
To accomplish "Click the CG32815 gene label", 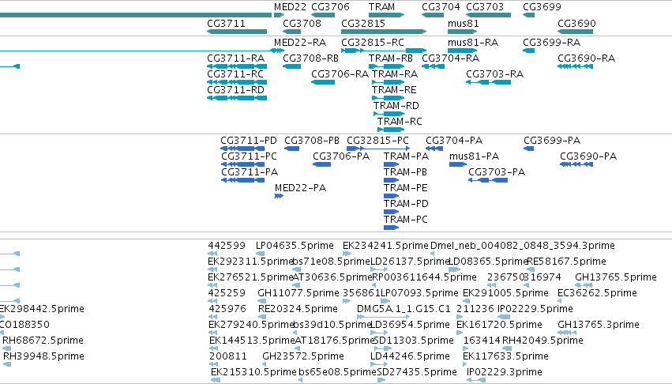I will coord(363,24).
